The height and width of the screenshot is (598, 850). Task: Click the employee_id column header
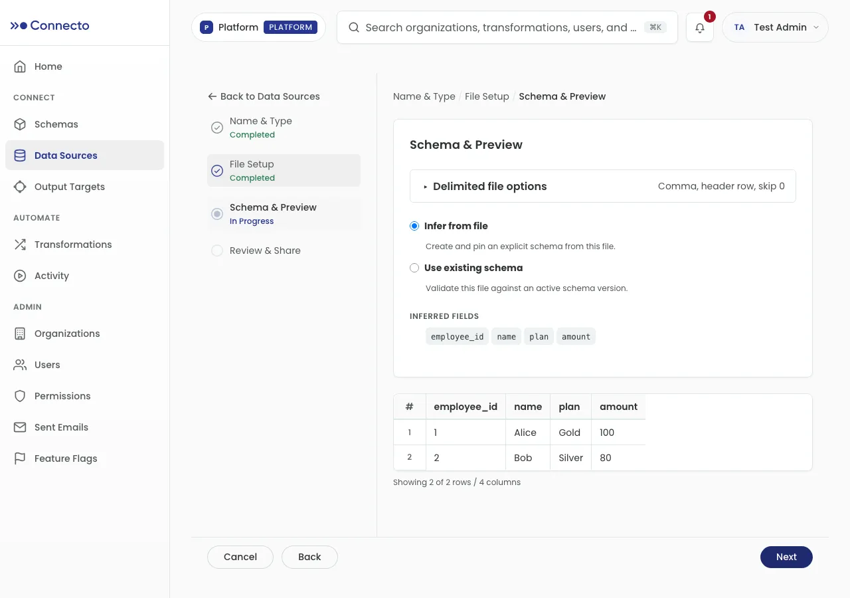[x=466, y=407]
